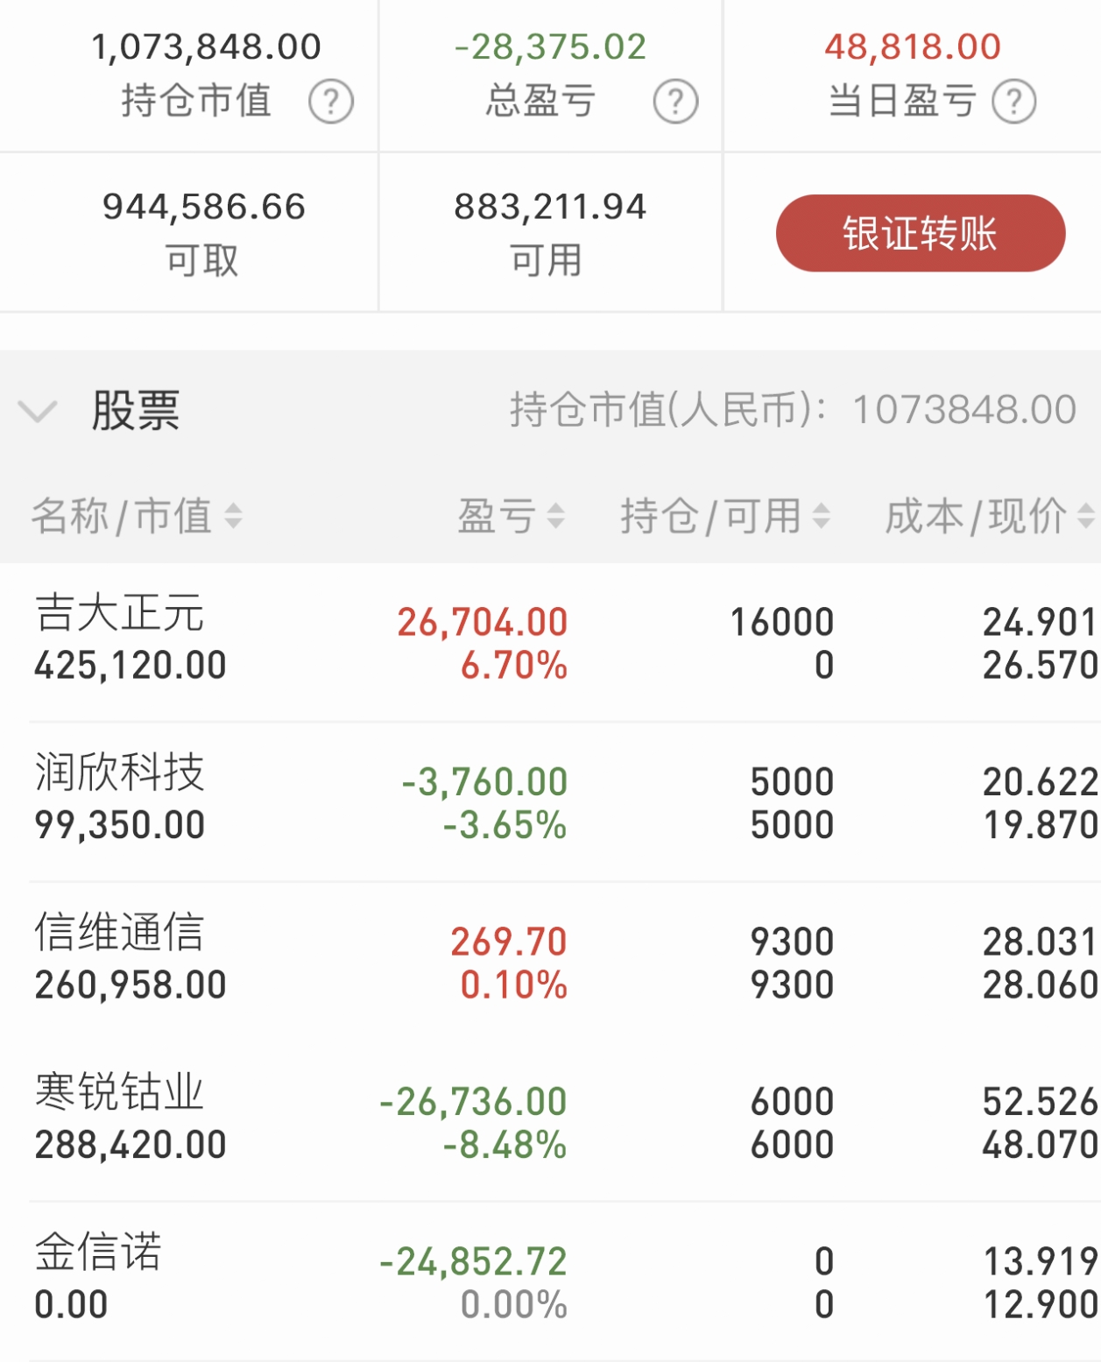Click the 银证转账 button
This screenshot has width=1101, height=1362.
click(921, 233)
